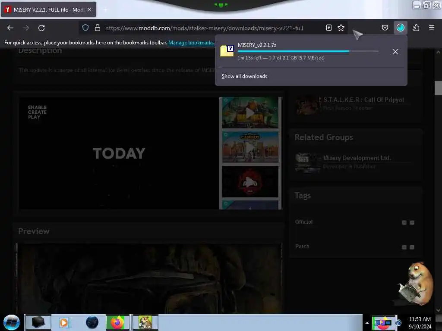Click the second small icon on Official tag row
The height and width of the screenshot is (331, 442).
(x=412, y=223)
